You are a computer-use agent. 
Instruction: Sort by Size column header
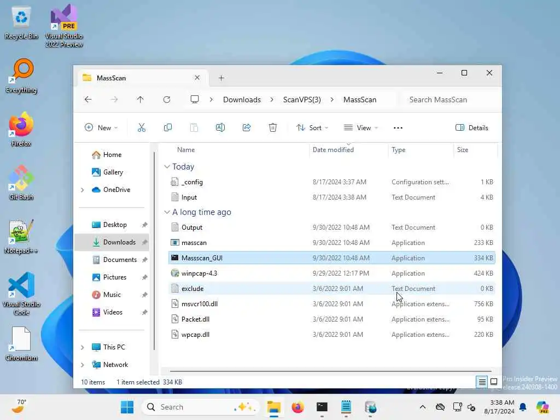tap(463, 150)
